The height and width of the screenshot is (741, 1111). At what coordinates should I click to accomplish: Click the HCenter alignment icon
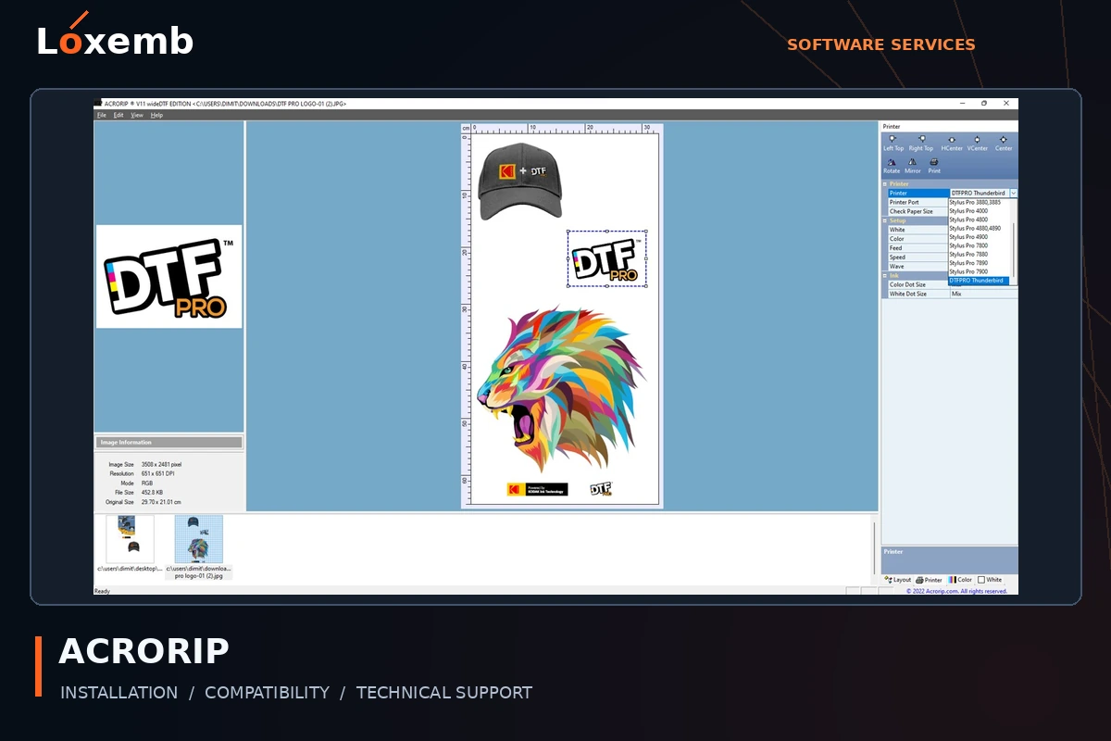[952, 140]
